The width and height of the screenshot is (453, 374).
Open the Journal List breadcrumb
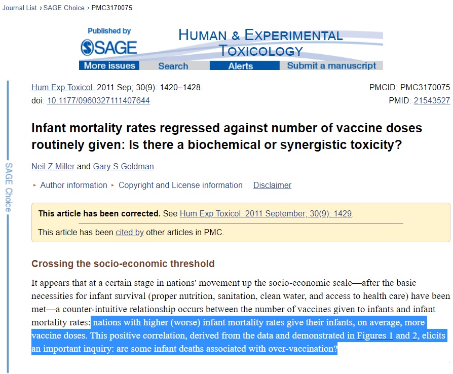19,8
